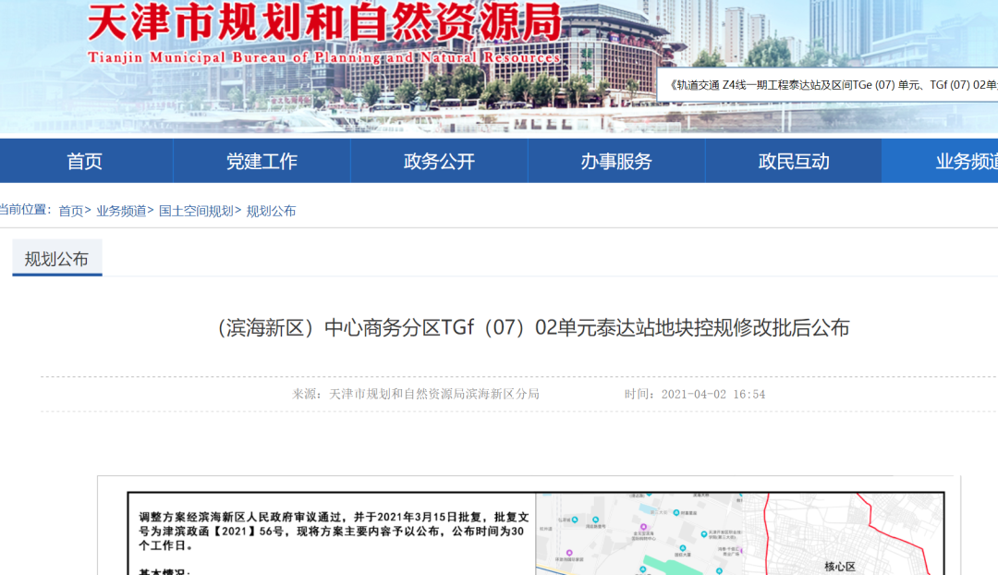This screenshot has height=575, width=998.
Task: Go to 首页 in the breadcrumb
Action: point(70,211)
